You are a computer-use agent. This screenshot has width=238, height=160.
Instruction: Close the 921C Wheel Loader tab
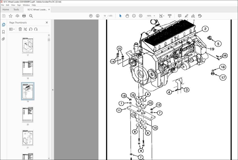(x=49, y=9)
